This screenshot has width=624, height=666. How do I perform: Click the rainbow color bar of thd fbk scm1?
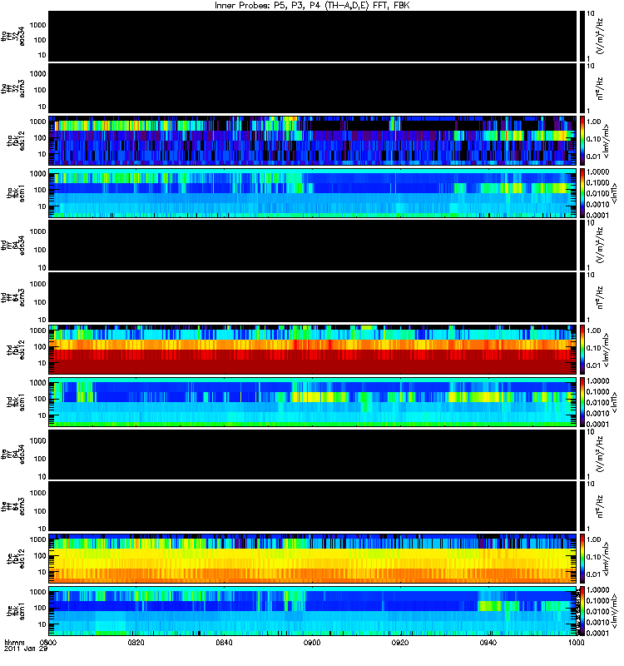(x=582, y=402)
